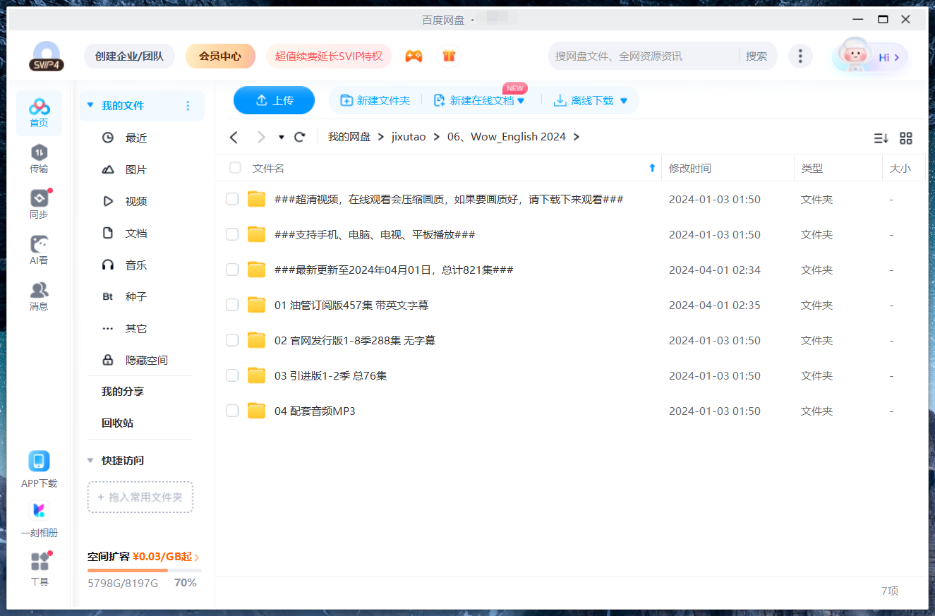
Task: Switch to grid view icon
Action: click(906, 138)
